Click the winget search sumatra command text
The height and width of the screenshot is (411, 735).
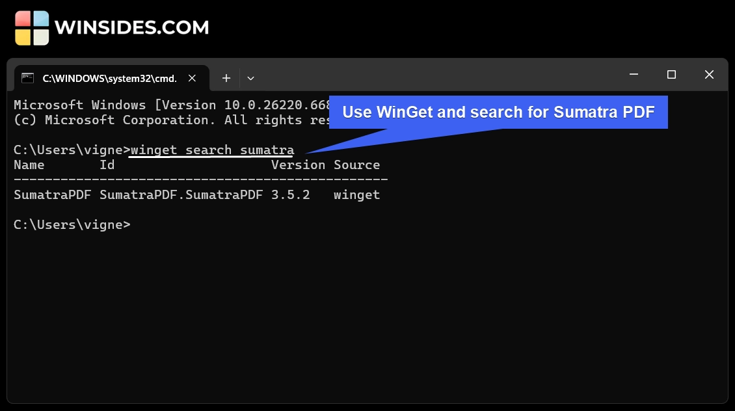211,150
